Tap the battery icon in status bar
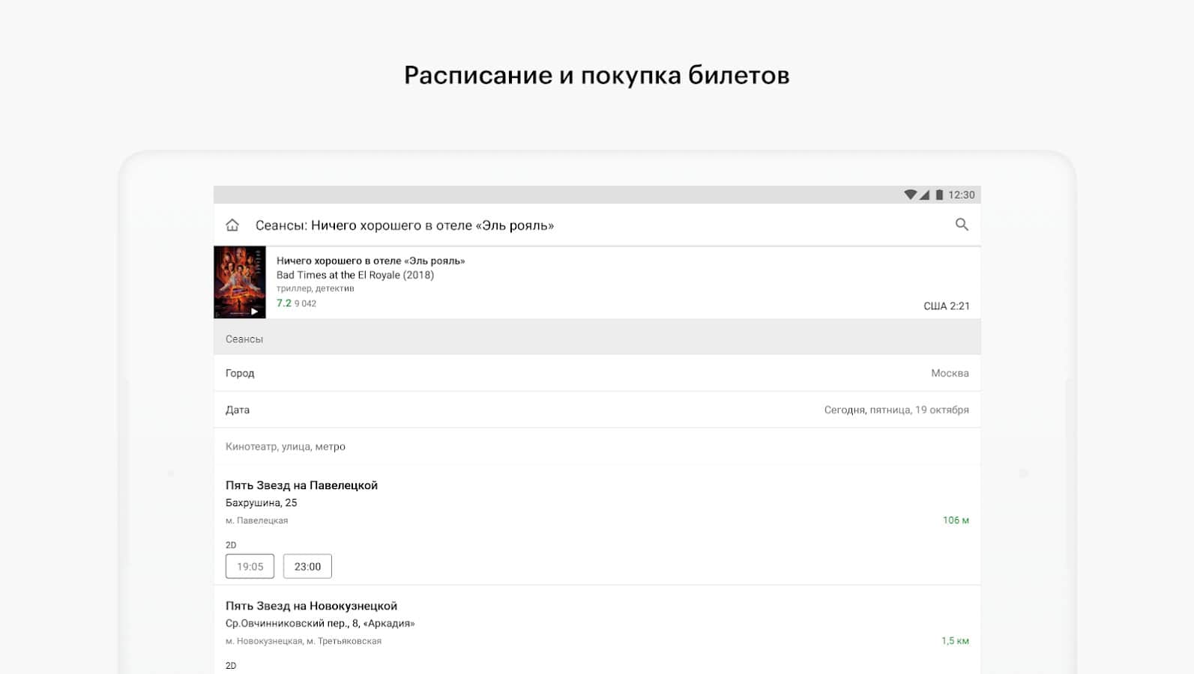This screenshot has width=1194, height=674. tap(939, 195)
